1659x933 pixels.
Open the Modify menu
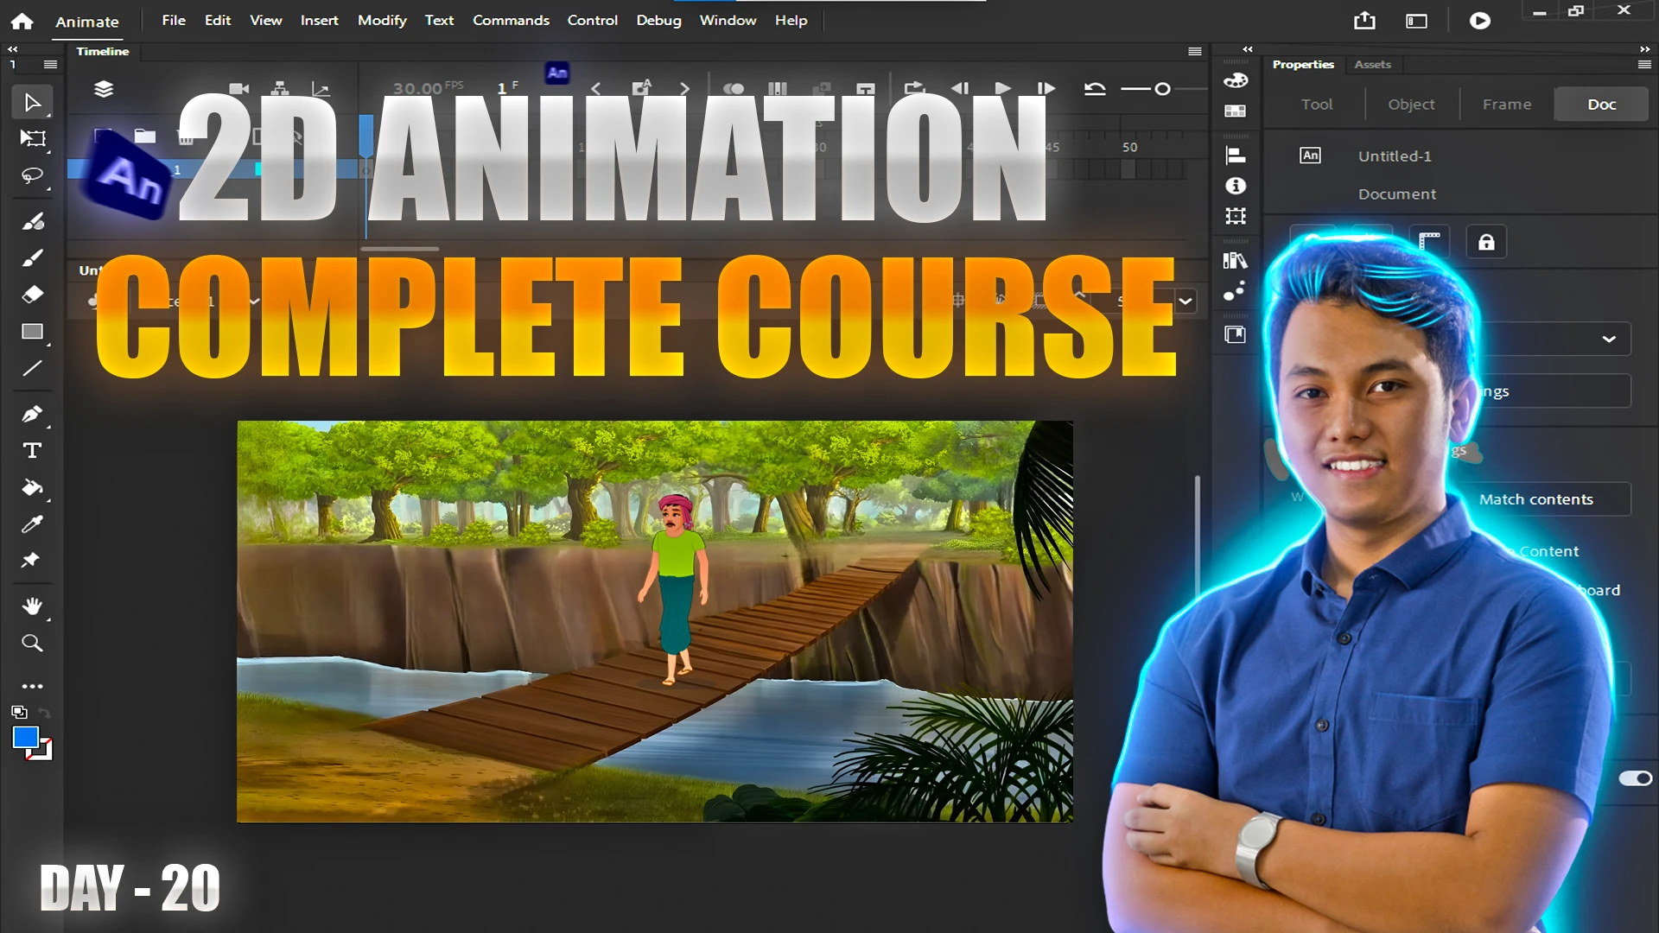point(382,20)
